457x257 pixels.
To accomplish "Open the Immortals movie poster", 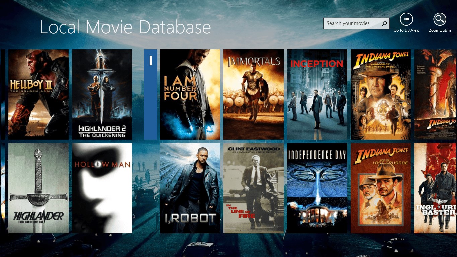I will click(254, 94).
